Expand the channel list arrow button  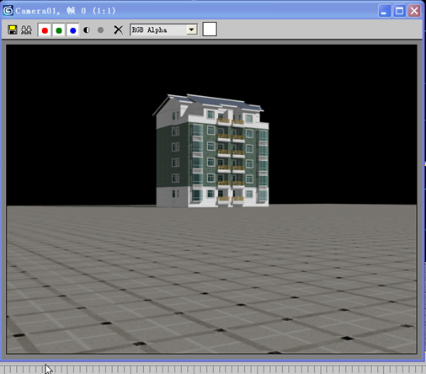(192, 29)
